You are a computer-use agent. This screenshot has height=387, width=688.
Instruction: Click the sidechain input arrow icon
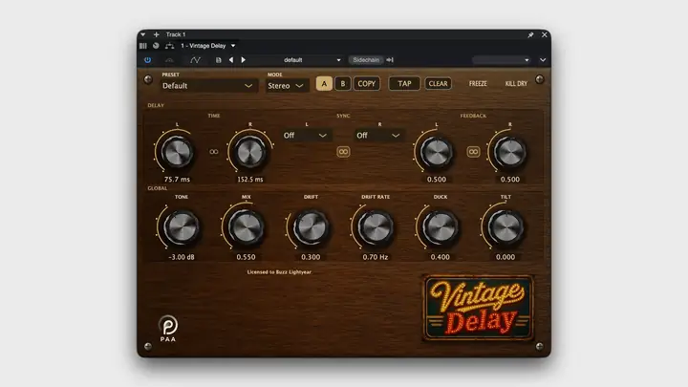pos(390,60)
